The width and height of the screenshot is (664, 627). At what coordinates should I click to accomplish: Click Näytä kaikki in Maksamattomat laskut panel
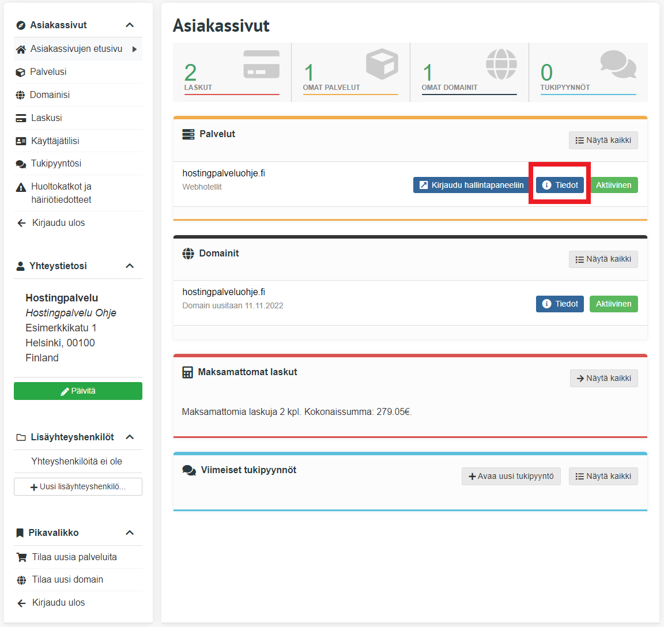(x=604, y=378)
